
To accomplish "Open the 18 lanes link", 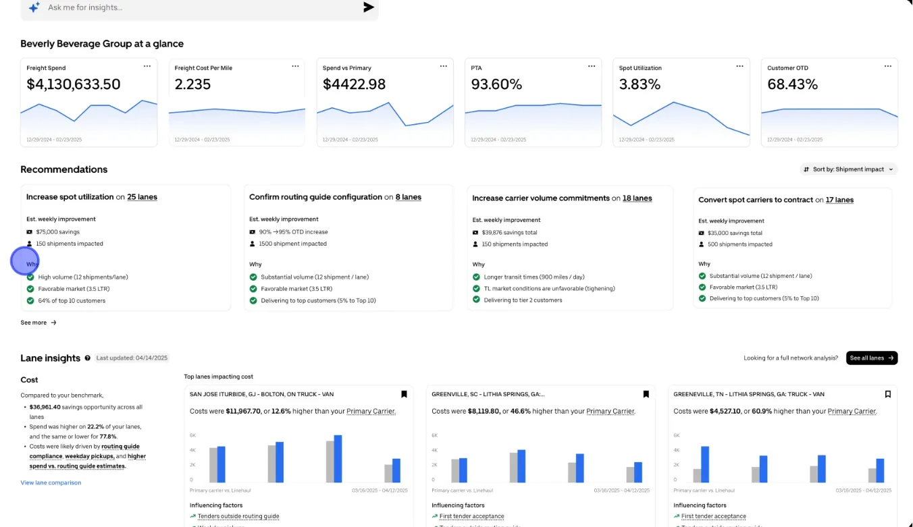I will tap(637, 198).
